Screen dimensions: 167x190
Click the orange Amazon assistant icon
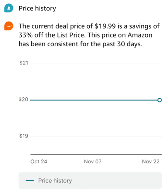[x=9, y=26]
